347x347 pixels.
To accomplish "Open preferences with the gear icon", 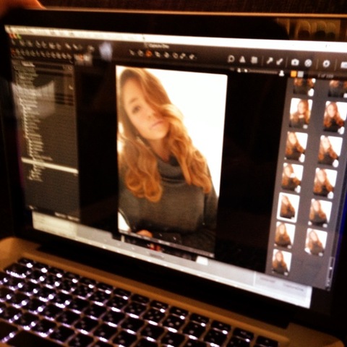I will tap(326, 64).
